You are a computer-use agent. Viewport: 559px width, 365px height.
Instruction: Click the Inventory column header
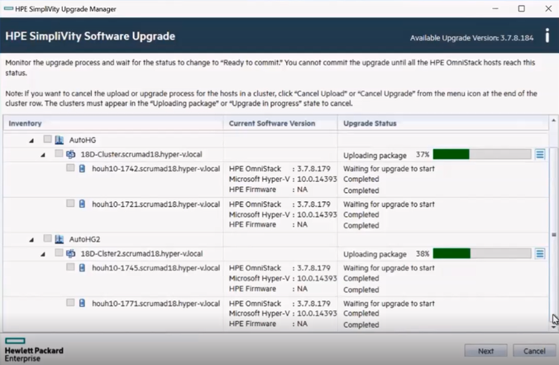tap(113, 123)
